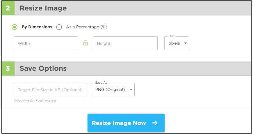253x134 pixels.
Task: Open the Save As PNG (Original) dropdown
Action: [x=113, y=89]
